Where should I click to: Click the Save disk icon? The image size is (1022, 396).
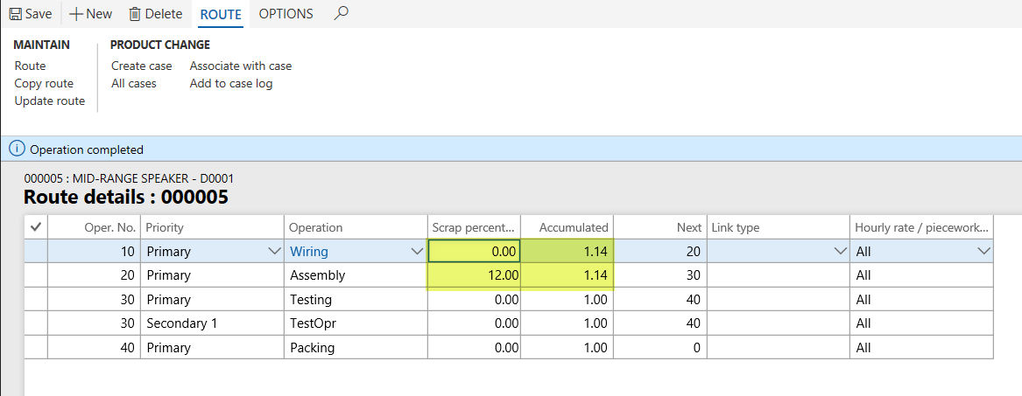[14, 14]
